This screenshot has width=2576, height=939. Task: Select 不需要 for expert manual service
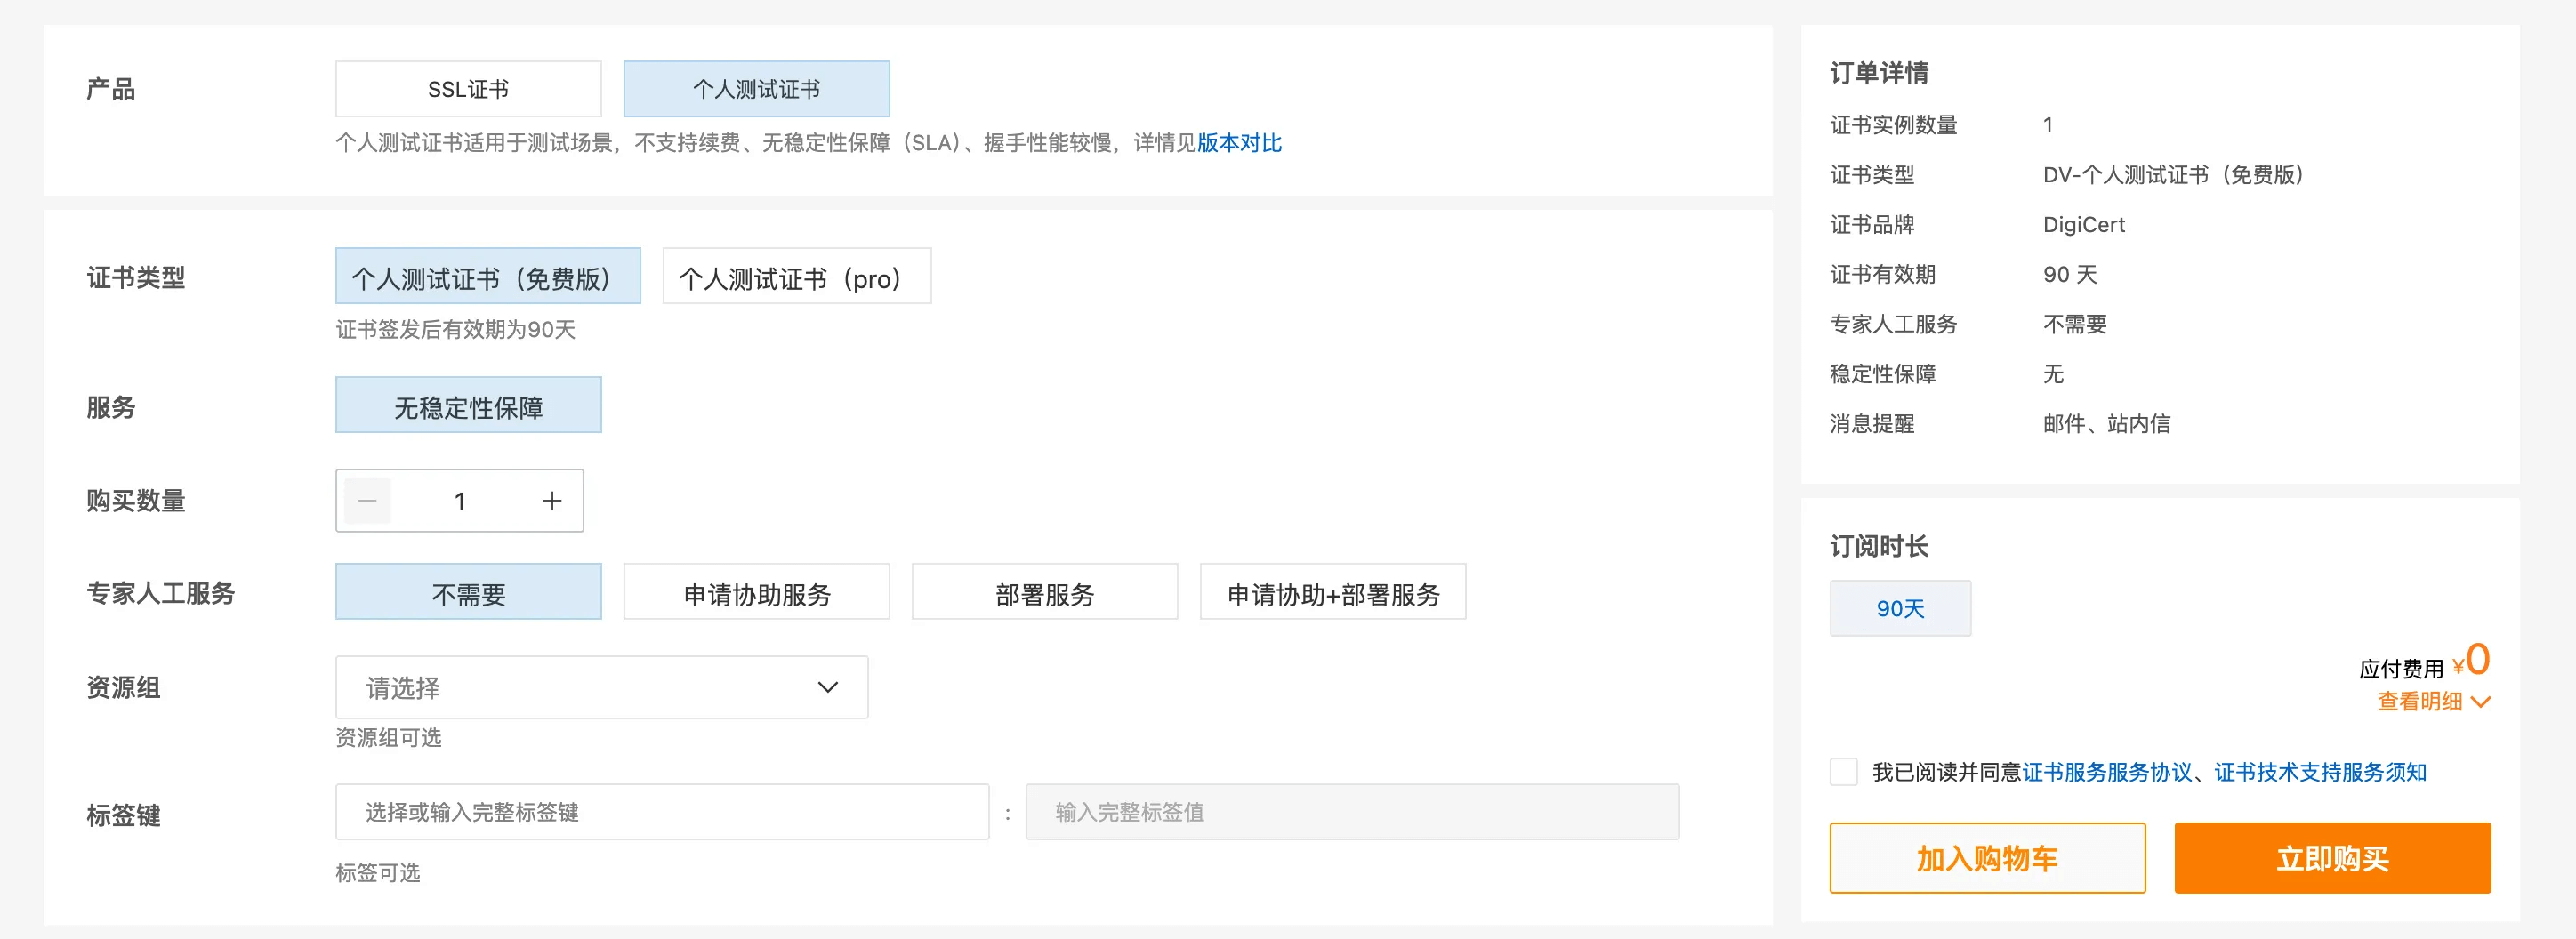click(x=468, y=593)
